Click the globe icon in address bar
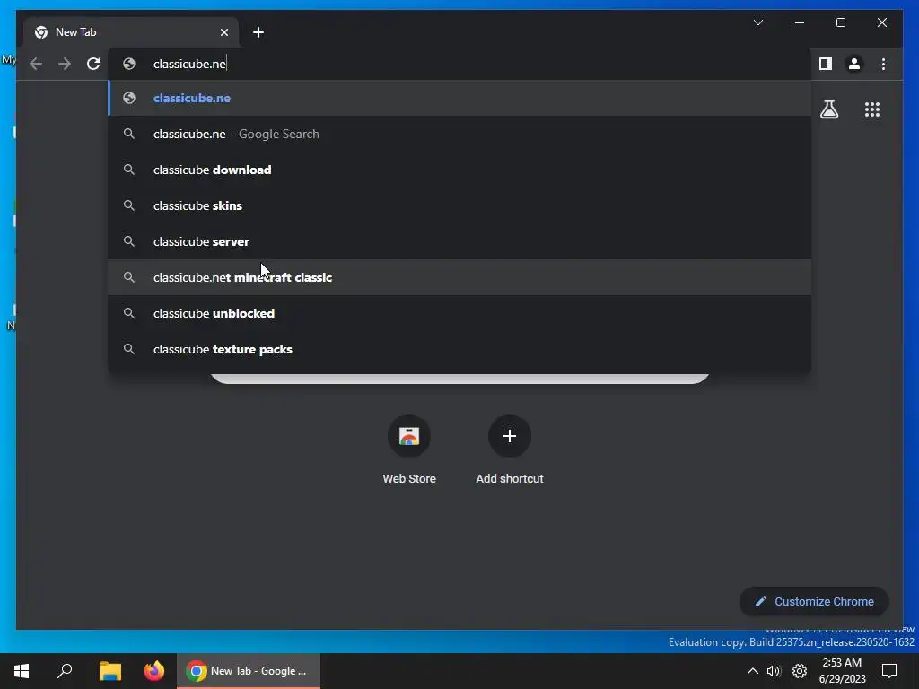Viewport: 919px width, 689px height. pos(129,64)
